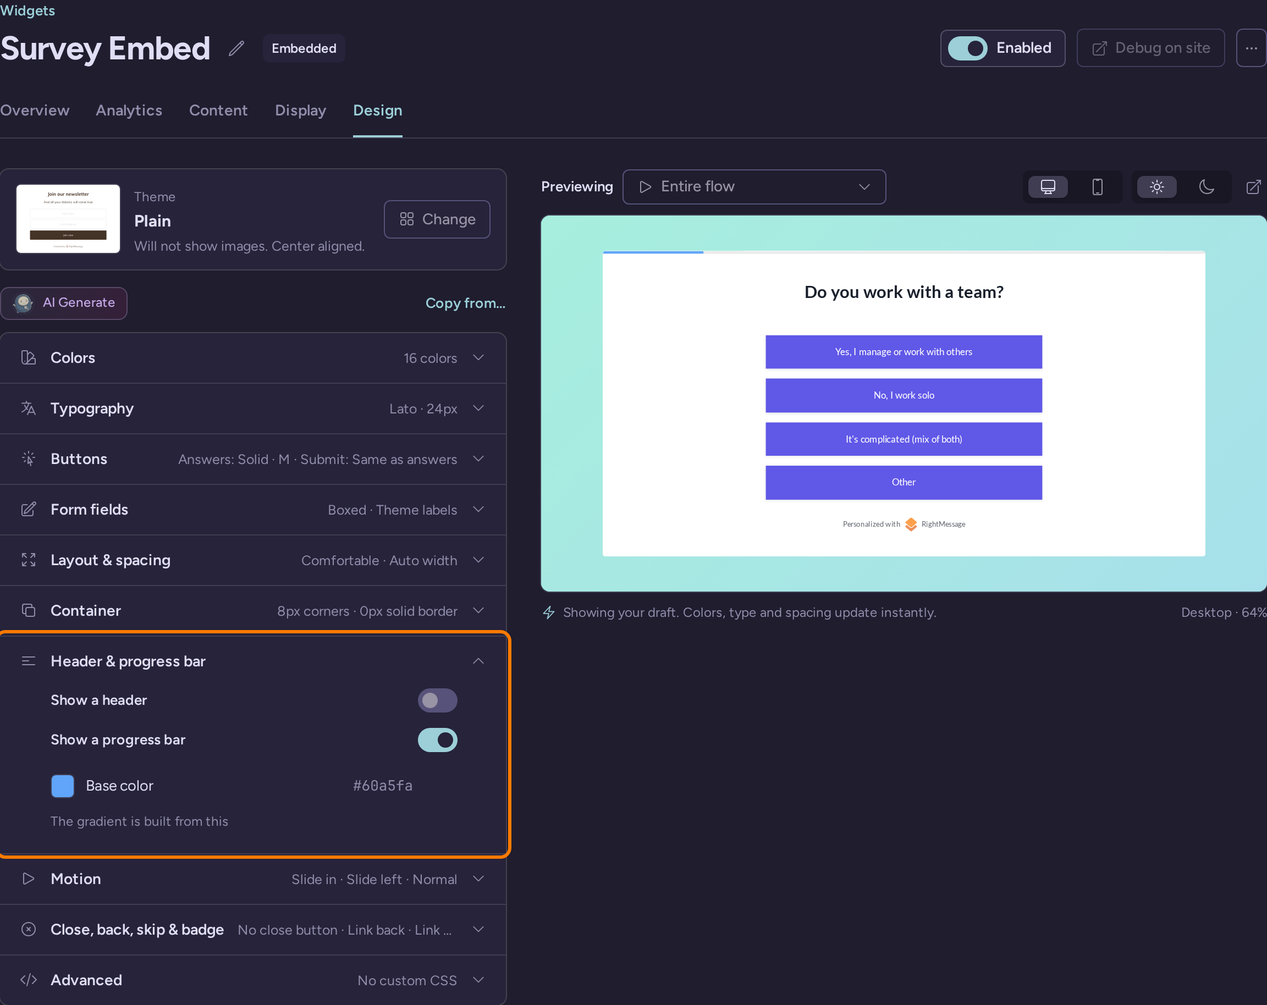1267x1005 pixels.
Task: Click the Copy from... link
Action: pyautogui.click(x=465, y=303)
